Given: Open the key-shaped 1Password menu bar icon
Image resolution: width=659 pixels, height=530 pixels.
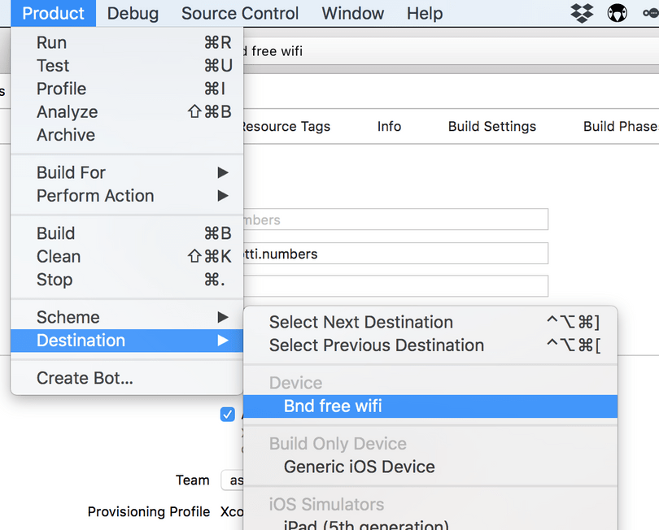Looking at the screenshot, I should click(x=651, y=14).
